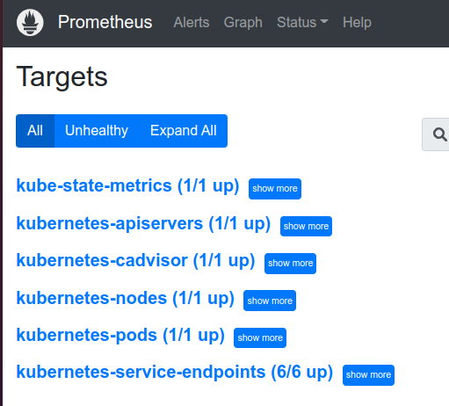
Task: Show more for kubernetes-service-endpoints
Action: tap(368, 375)
